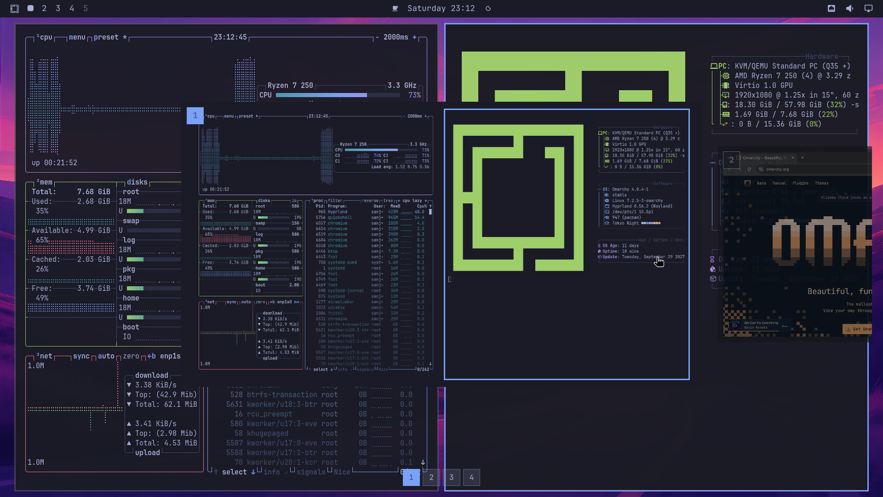The width and height of the screenshot is (883, 497).
Task: Click the CPU 73% usage meter bar
Action: point(338,95)
